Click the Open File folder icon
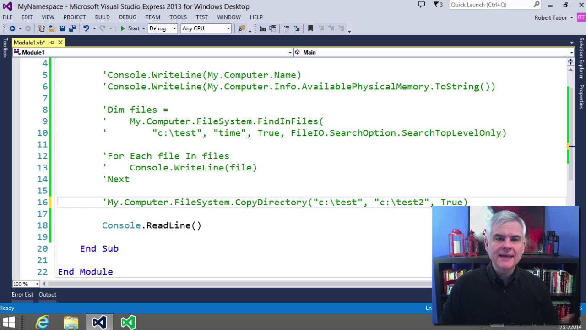The width and height of the screenshot is (586, 330). [52, 28]
